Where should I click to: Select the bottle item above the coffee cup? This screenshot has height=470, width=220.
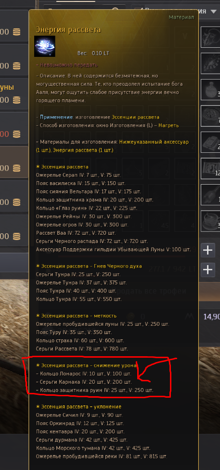click(x=210, y=194)
